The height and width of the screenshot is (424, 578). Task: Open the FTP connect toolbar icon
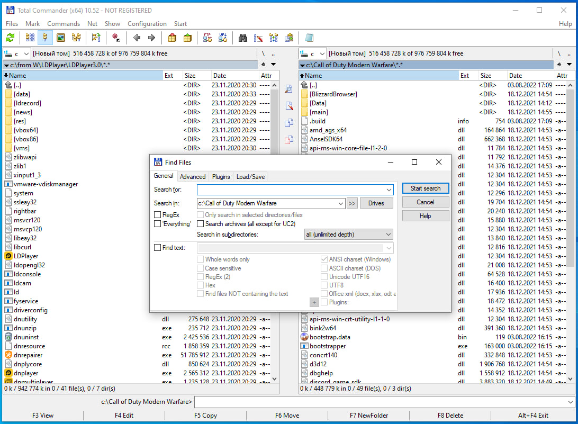click(x=207, y=38)
